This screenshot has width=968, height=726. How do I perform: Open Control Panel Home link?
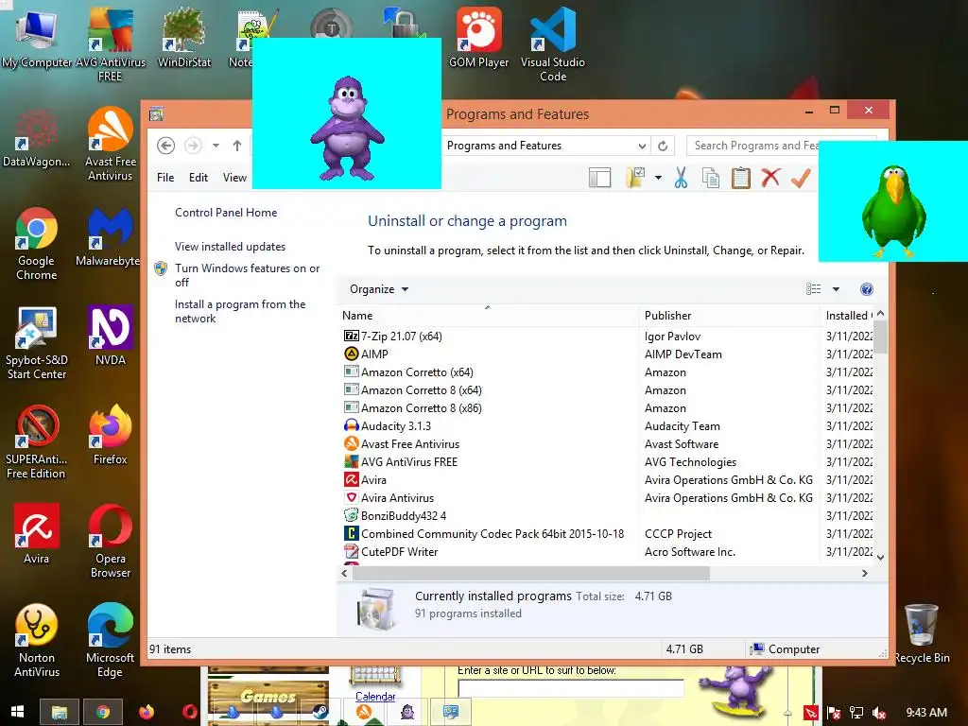pos(226,213)
